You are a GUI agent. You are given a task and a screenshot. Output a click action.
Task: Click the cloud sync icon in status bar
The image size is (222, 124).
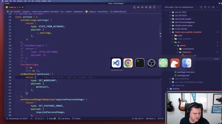(x=32, y=118)
